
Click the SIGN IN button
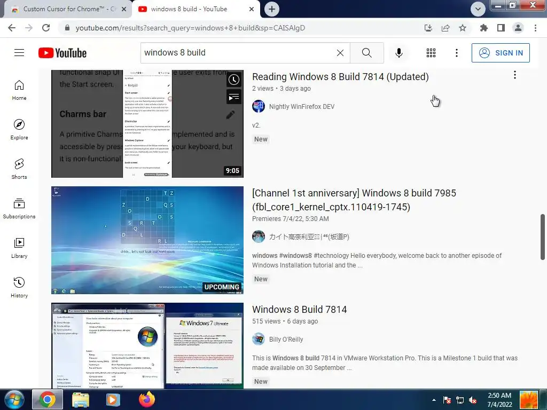pos(501,53)
